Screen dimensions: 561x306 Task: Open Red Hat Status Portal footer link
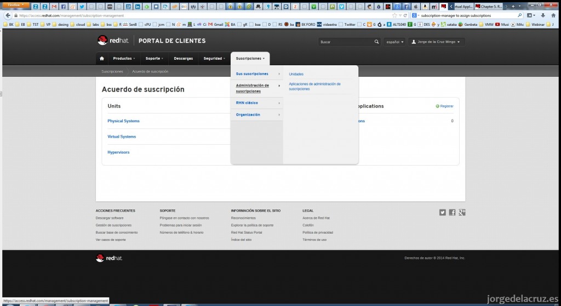click(247, 232)
